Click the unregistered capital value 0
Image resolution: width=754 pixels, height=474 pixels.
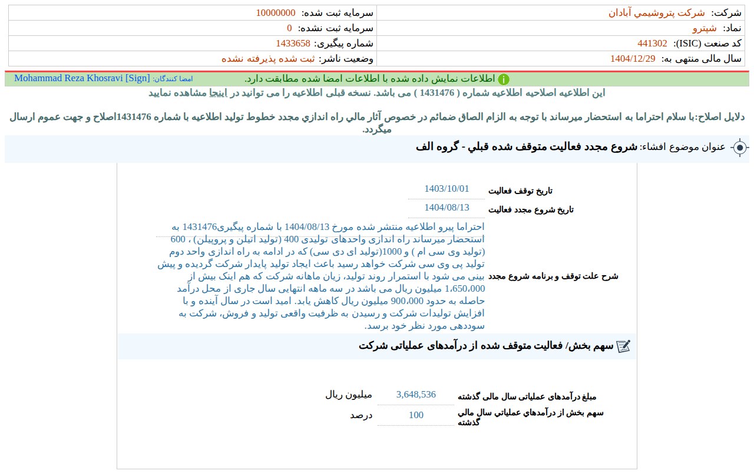[x=289, y=28]
